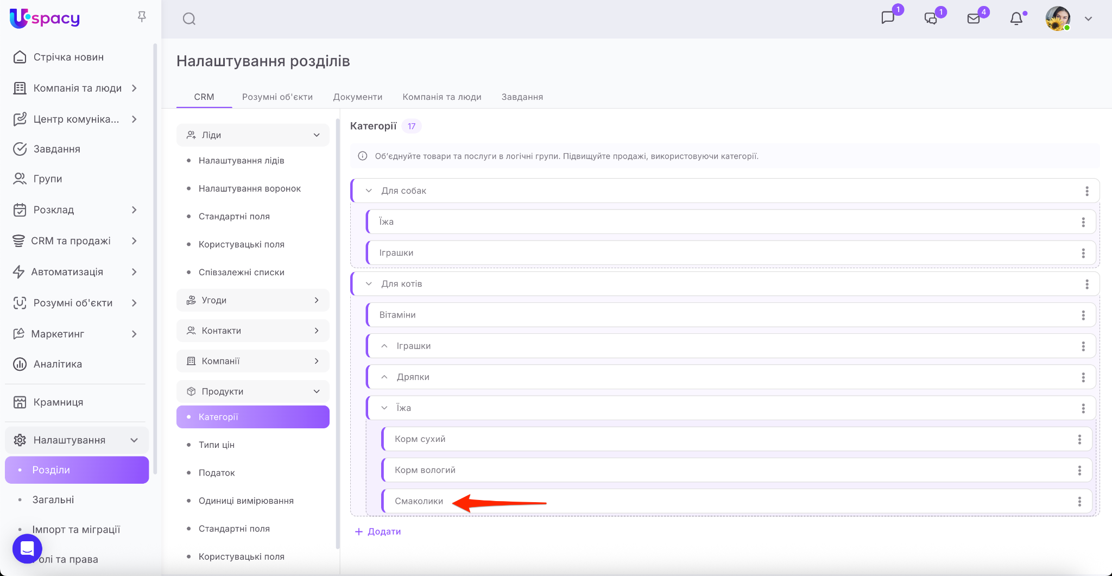Open the email inbox icon
Screen dimensions: 1112x576
(974, 19)
